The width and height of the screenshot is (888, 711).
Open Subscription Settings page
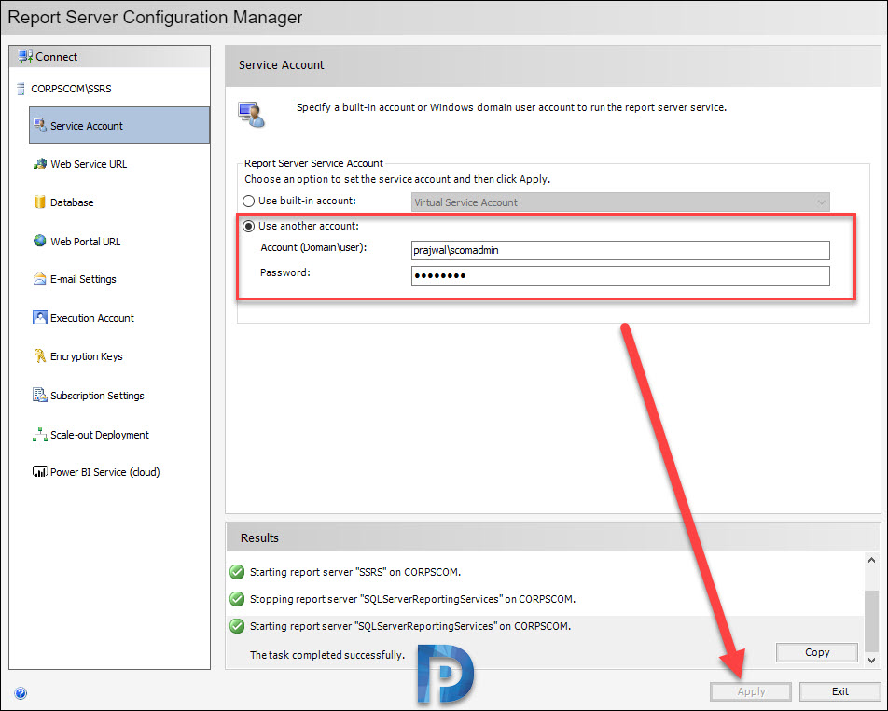97,396
